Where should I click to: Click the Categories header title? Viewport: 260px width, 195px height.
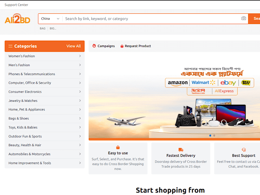(26, 46)
